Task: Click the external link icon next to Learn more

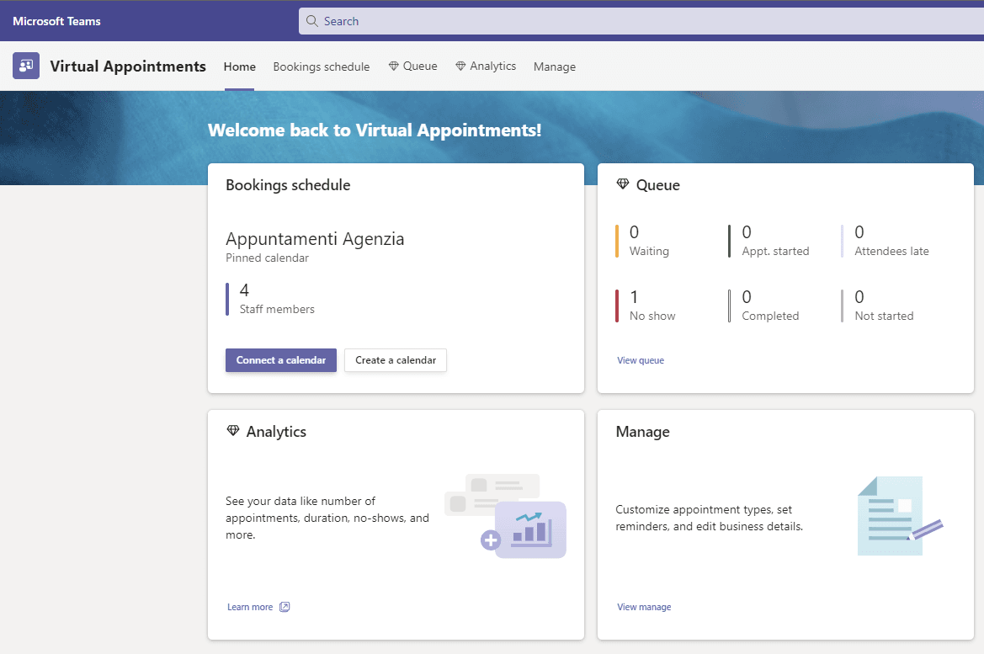Action: click(x=285, y=607)
